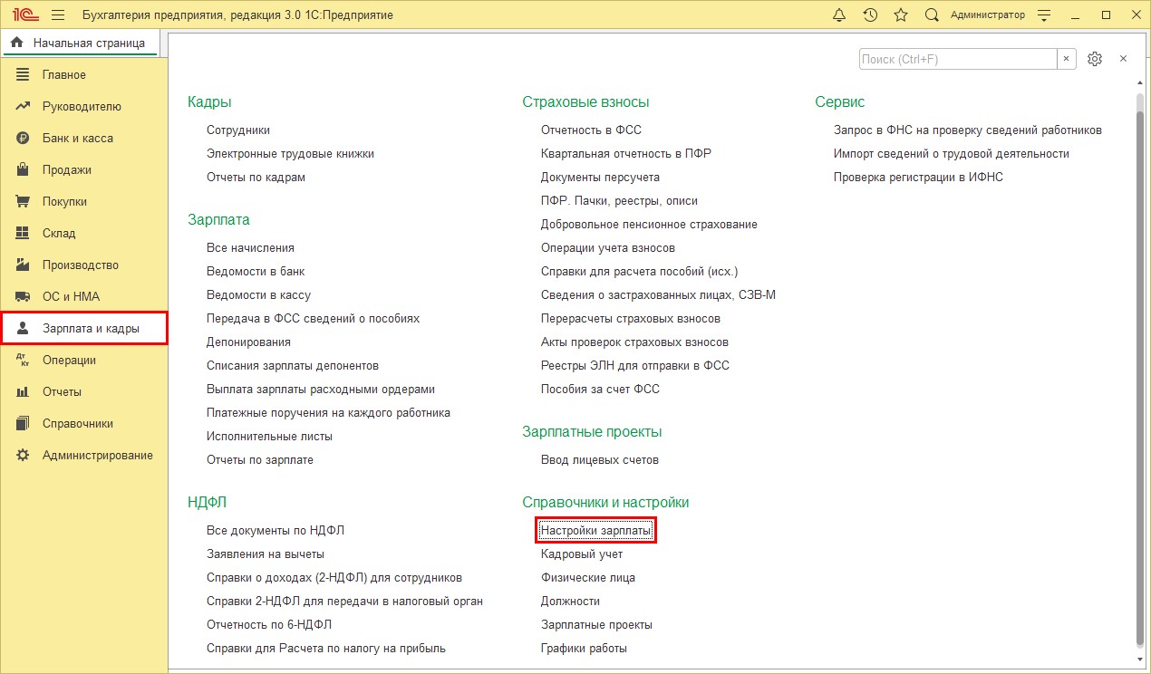Open Отчеты по кадрам

click(256, 178)
